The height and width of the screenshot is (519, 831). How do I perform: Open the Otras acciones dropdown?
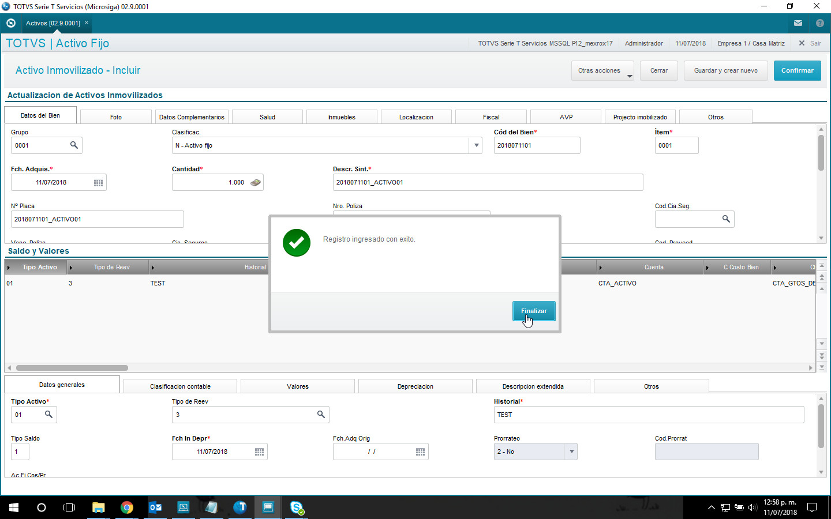[602, 70]
